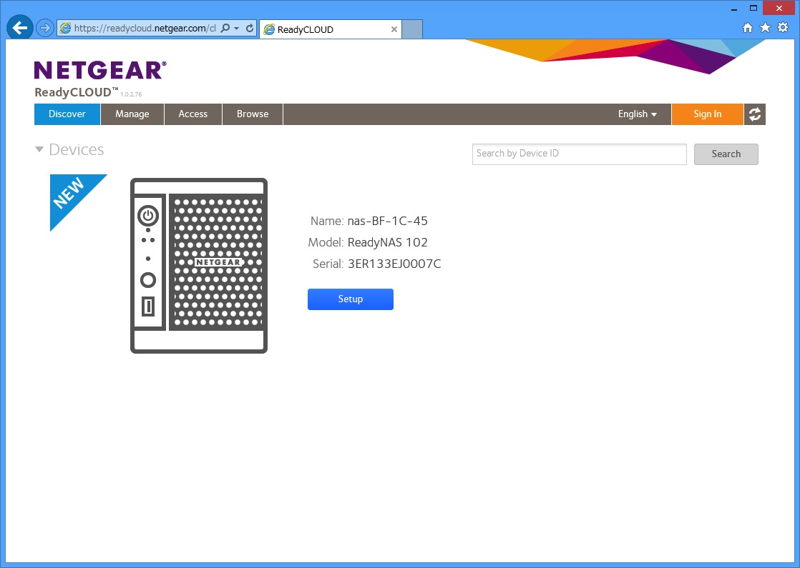Click the Search by Device ID field

click(579, 154)
